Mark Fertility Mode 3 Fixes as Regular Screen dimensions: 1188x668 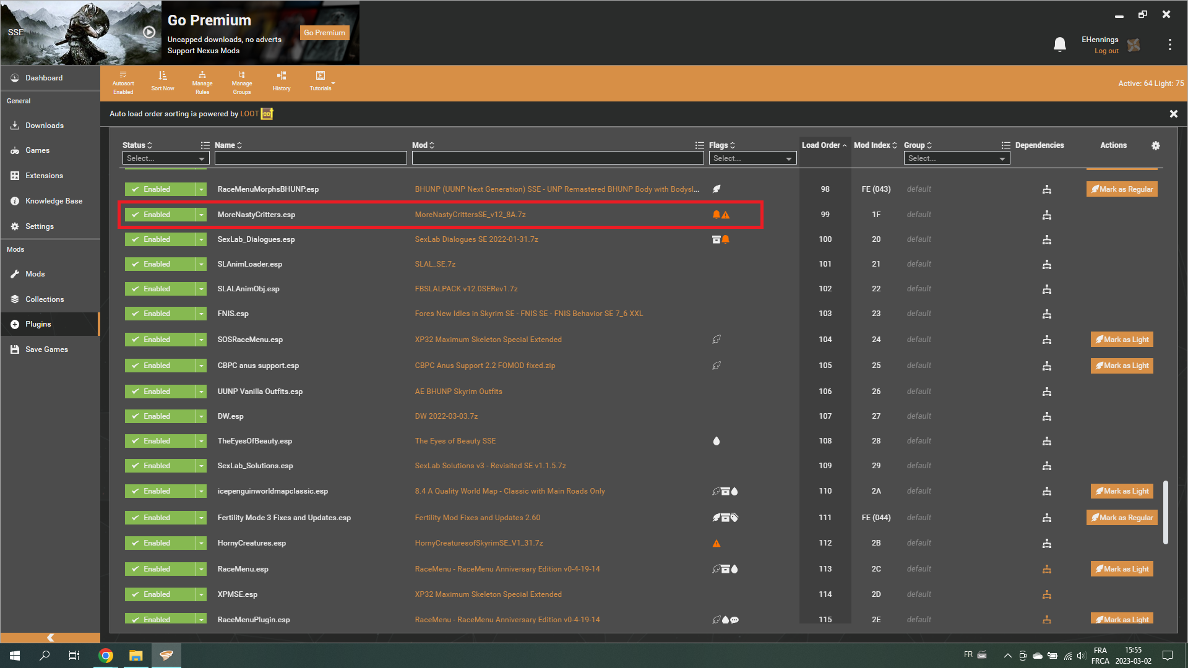1122,518
